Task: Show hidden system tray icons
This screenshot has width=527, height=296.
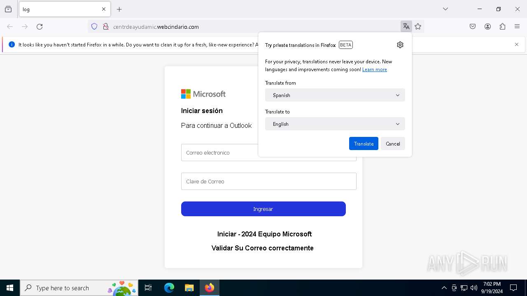Action: pyautogui.click(x=444, y=288)
